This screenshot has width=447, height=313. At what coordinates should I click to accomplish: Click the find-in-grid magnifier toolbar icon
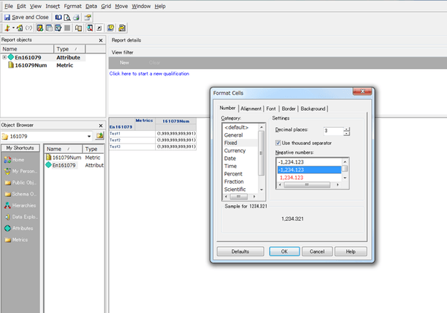90,28
